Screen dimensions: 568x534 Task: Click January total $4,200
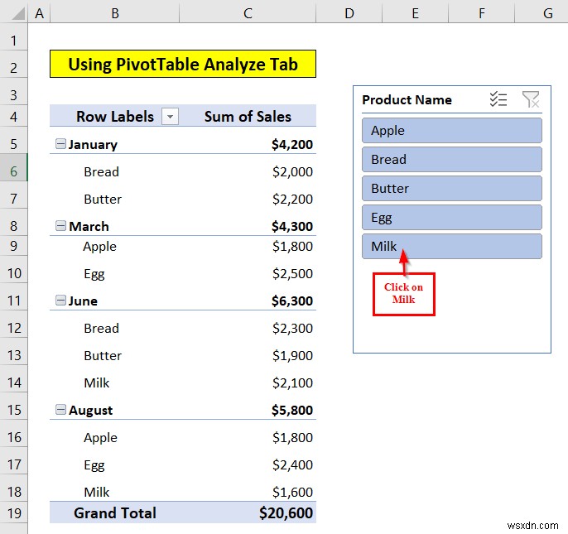point(292,144)
